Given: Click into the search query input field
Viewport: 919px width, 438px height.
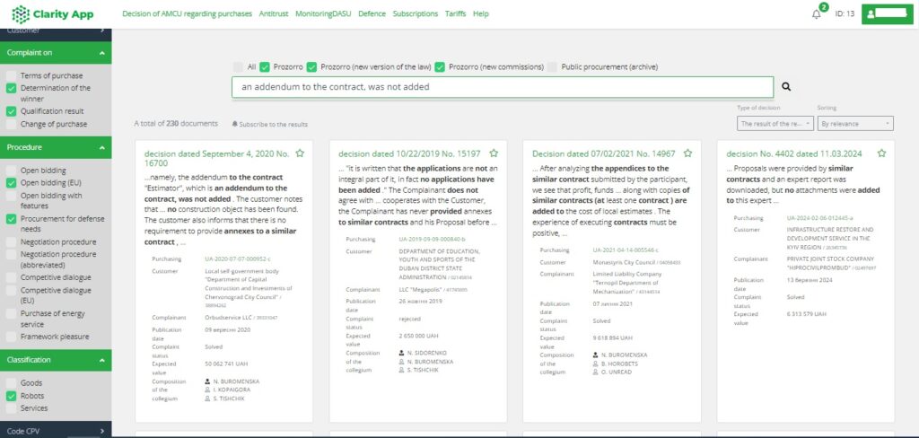Looking at the screenshot, I should pyautogui.click(x=501, y=87).
